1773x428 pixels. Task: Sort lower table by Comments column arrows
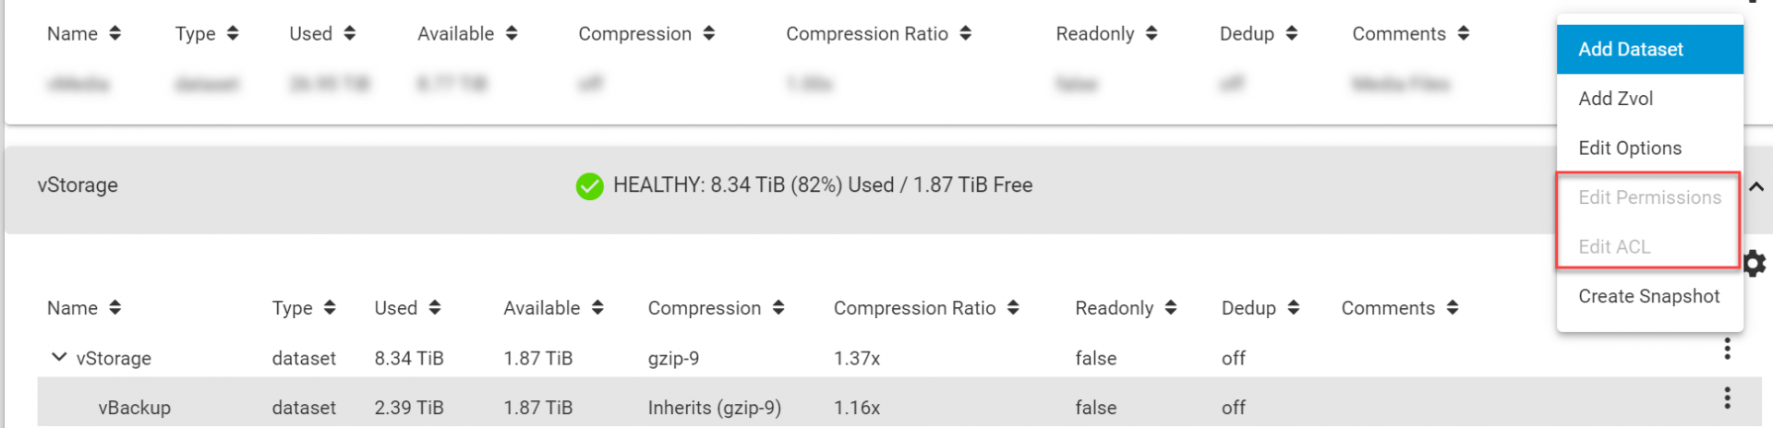(1453, 308)
